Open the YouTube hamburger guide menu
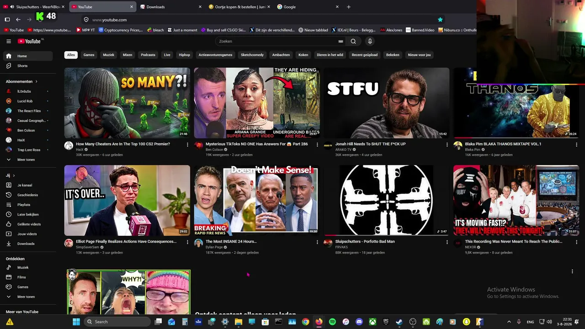Viewport: 585px width, 329px height. (9, 41)
